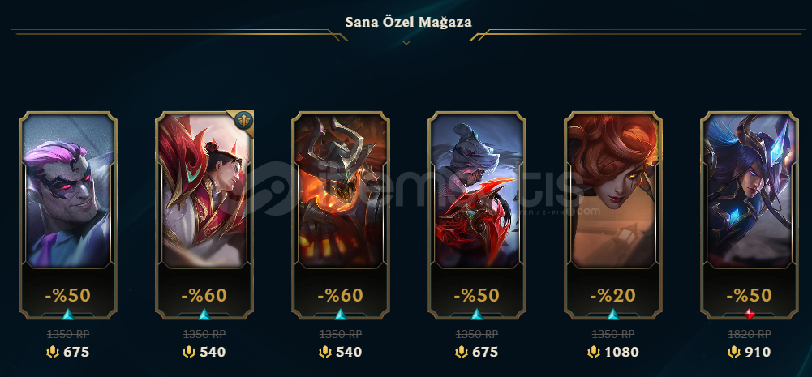Click the blue gem under the red blade skin
812x377 pixels.
pyautogui.click(x=477, y=314)
